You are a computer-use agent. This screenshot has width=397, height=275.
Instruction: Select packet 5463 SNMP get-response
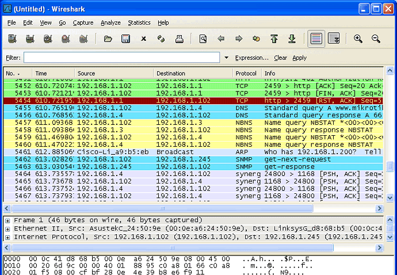(x=193, y=167)
